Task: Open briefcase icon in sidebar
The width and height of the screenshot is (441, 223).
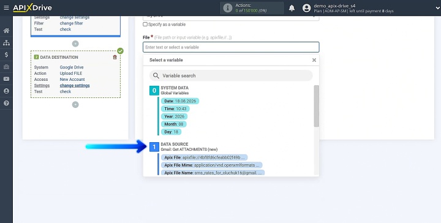Action: coord(6,67)
